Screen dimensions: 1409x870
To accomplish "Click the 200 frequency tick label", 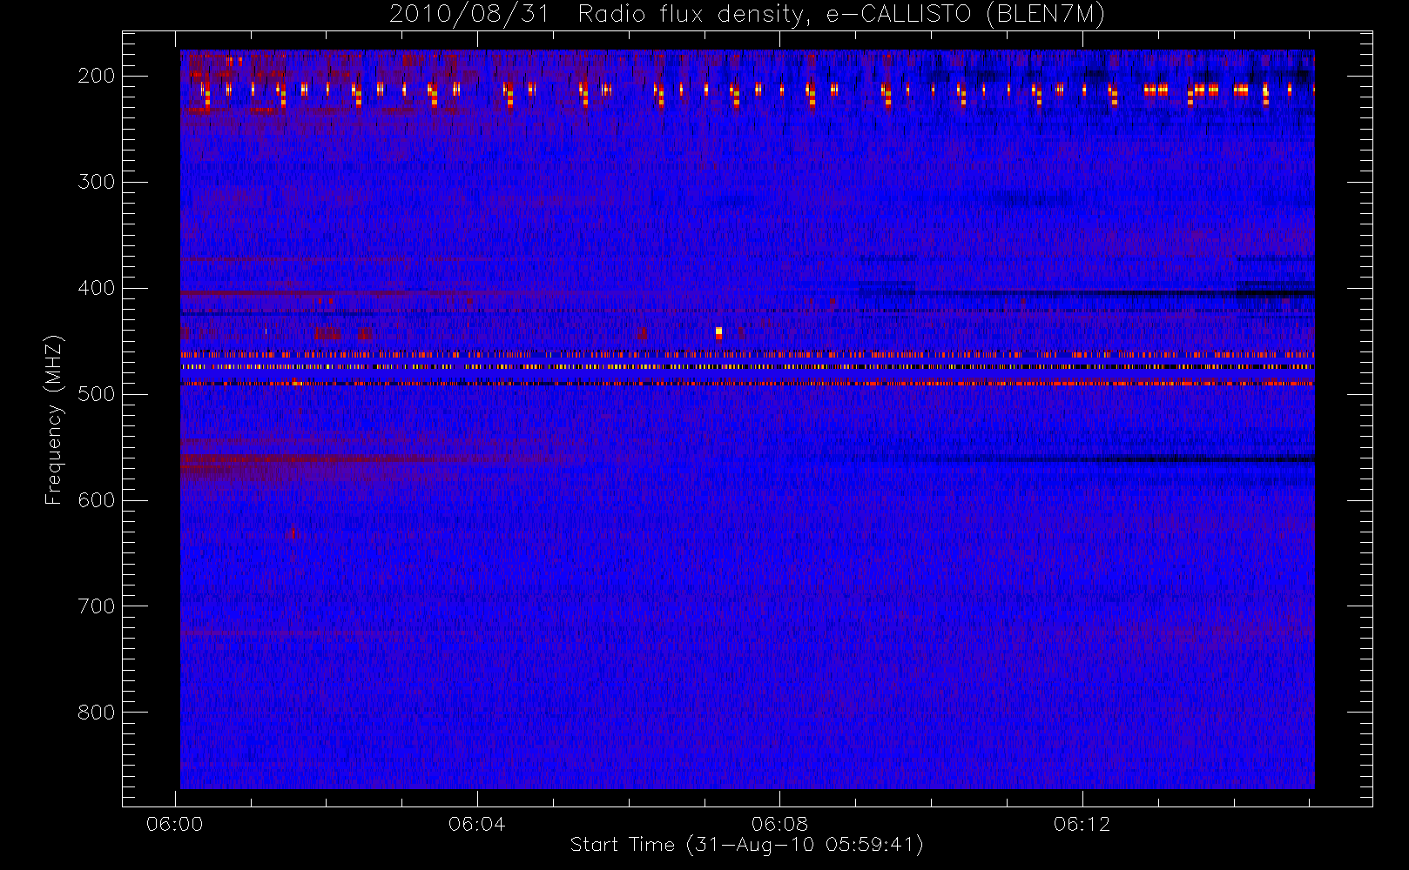I will pyautogui.click(x=97, y=76).
